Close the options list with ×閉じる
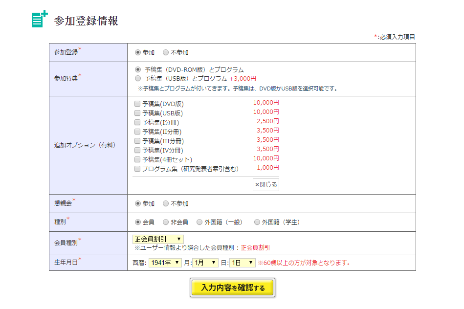This screenshot has width=464, height=309. (266, 185)
